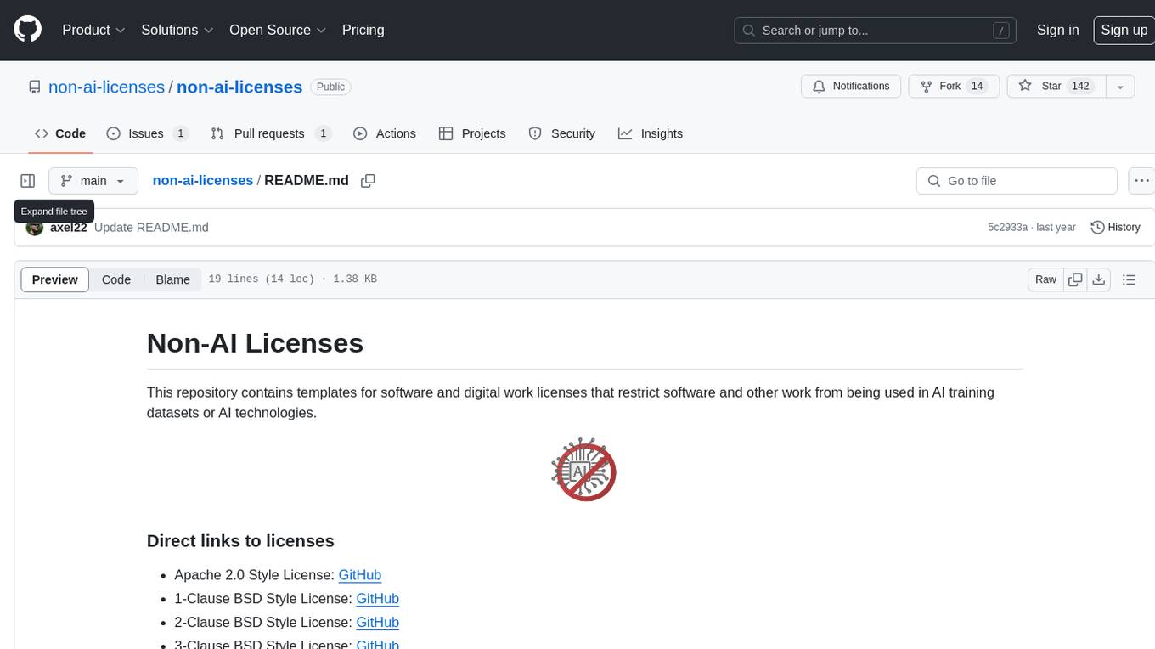Open the 2-Clause BSD Style License GitHub link
Viewport: 1155px width, 649px height.
pyautogui.click(x=377, y=623)
